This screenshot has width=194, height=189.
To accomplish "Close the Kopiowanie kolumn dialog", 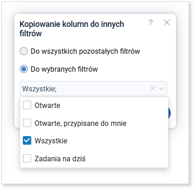I will (167, 23).
